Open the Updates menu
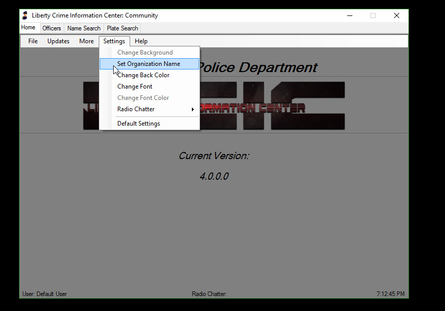 point(58,41)
